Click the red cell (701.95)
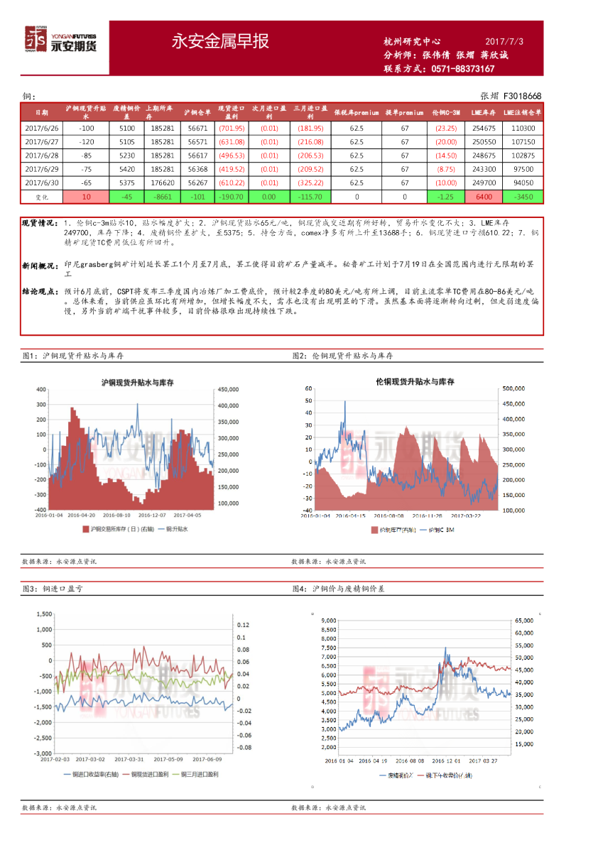Screen dimensions: 598x845 click(x=232, y=129)
